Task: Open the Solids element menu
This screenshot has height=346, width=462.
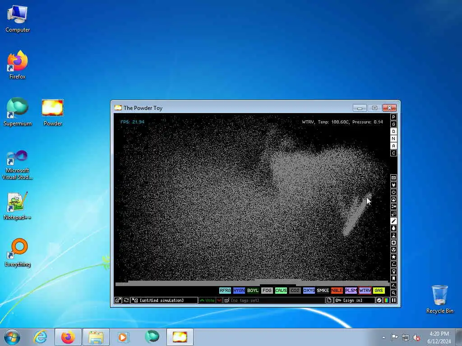Action: pos(393,242)
